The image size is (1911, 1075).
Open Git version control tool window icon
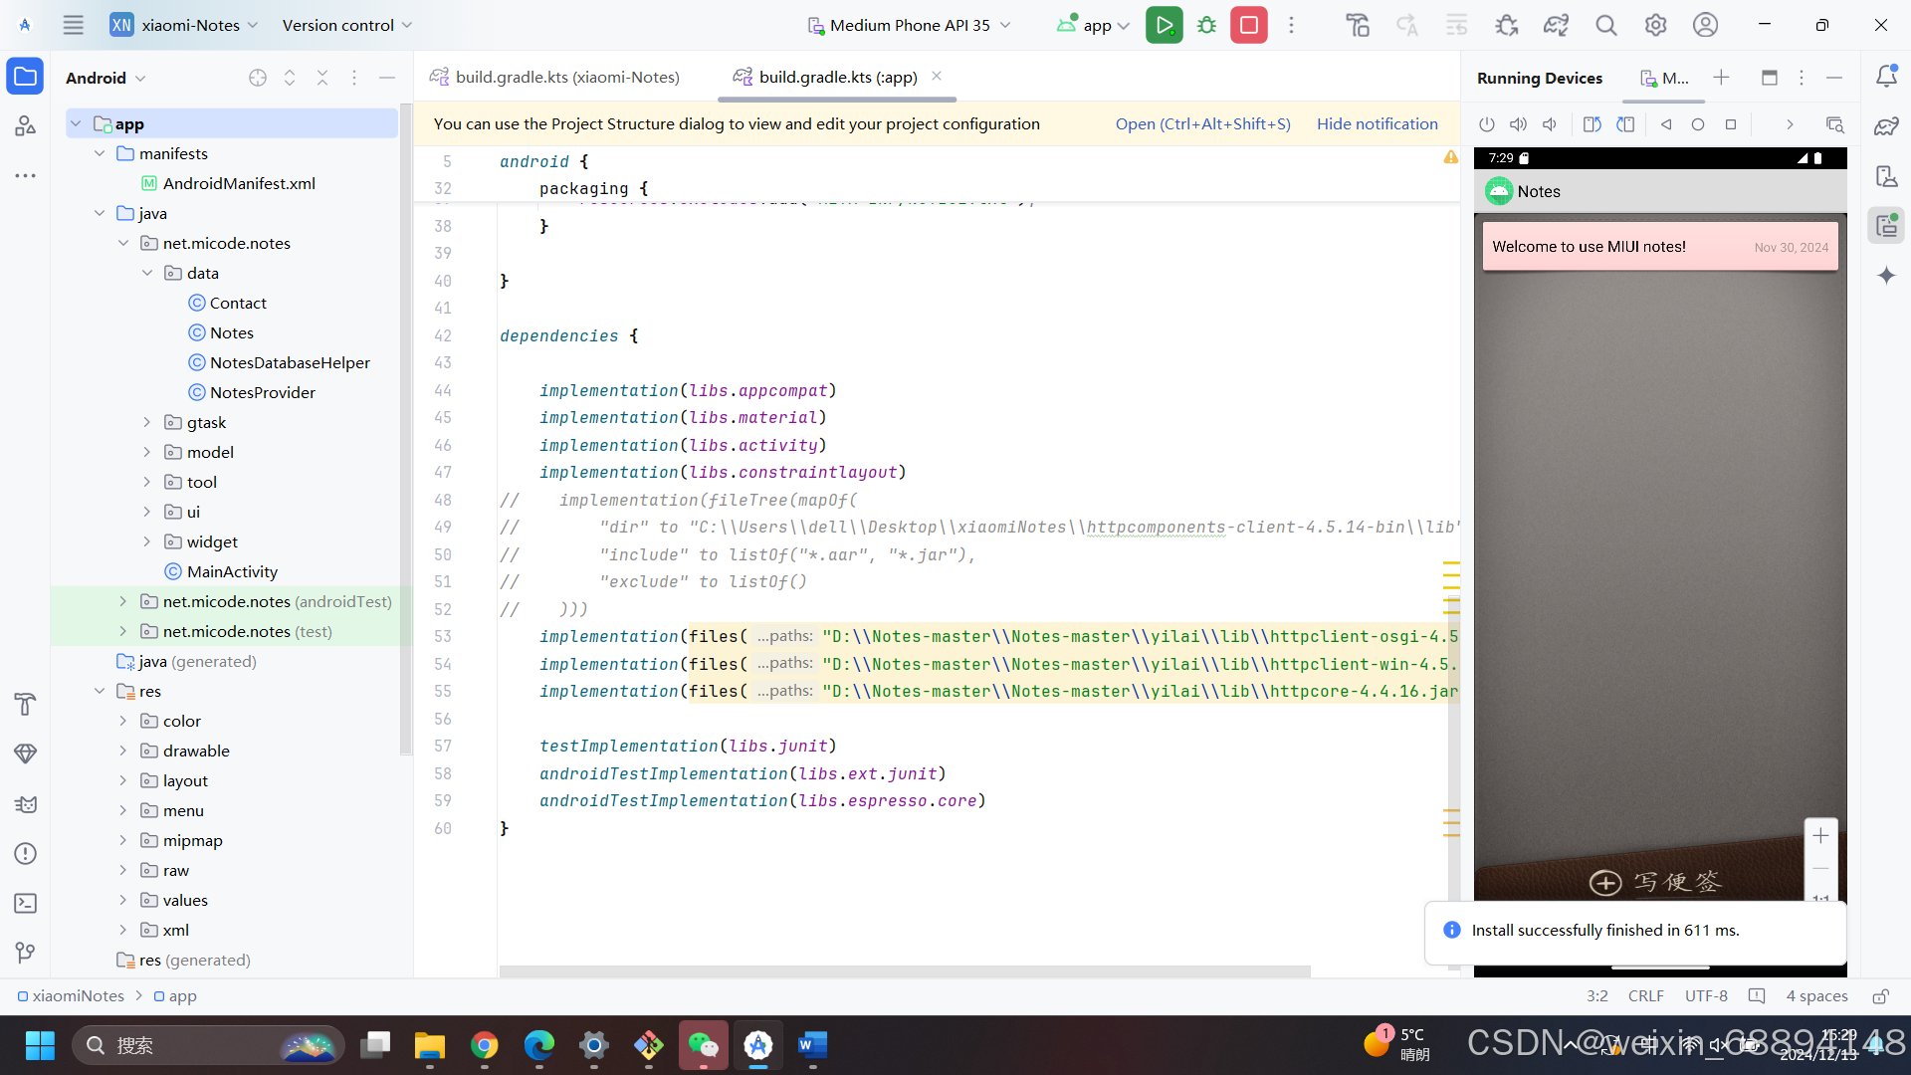point(26,953)
